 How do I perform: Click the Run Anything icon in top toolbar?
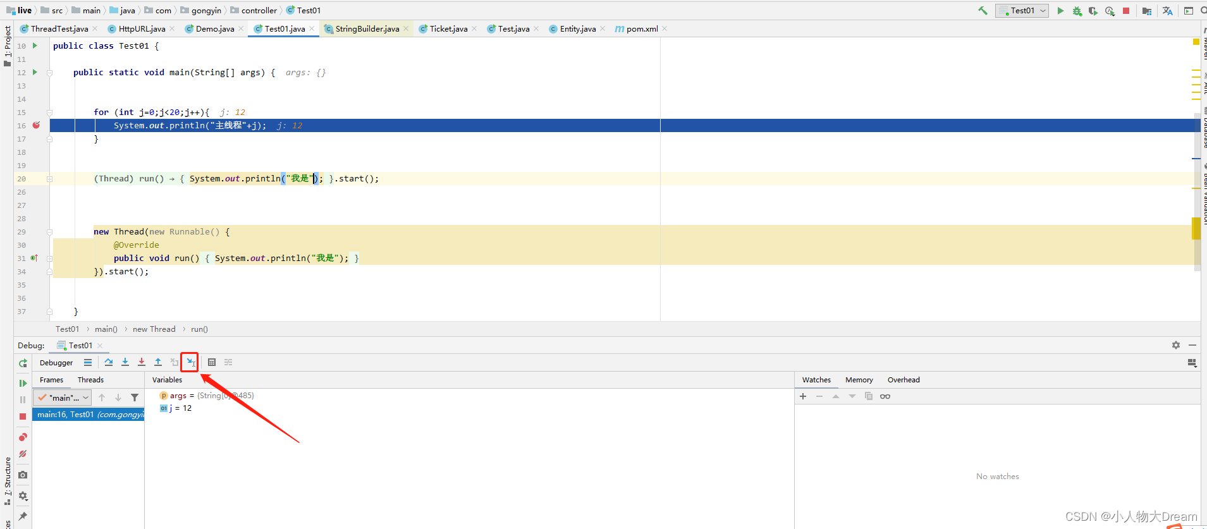pyautogui.click(x=1189, y=11)
